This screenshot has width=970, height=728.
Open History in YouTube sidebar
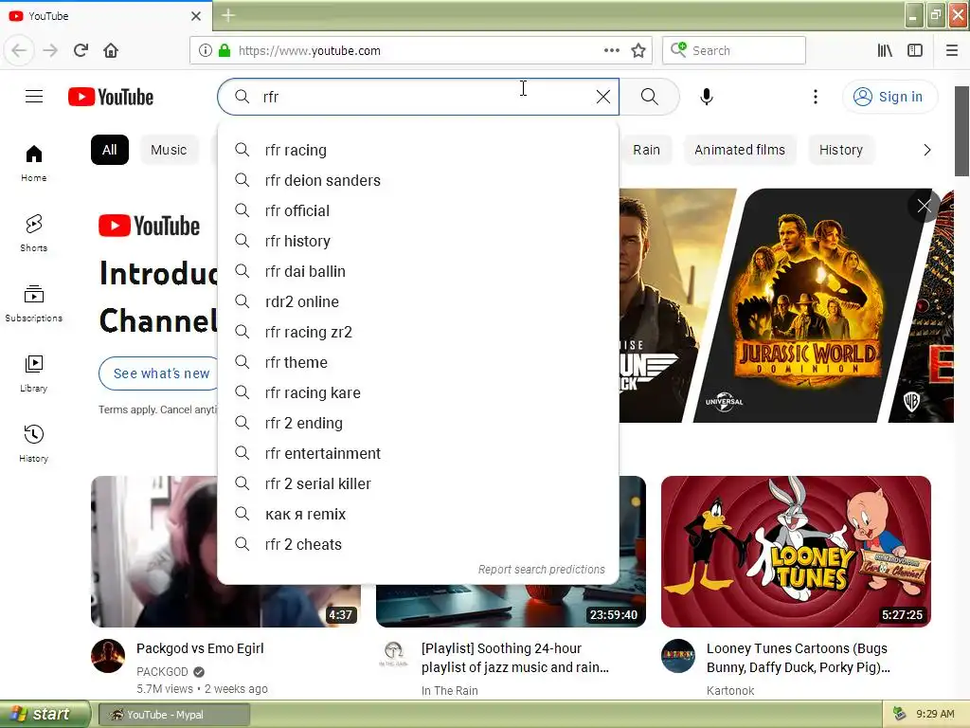34,444
